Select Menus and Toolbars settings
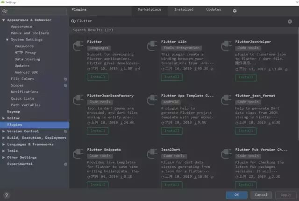Viewport: 299px width, 201px height. click(30, 33)
